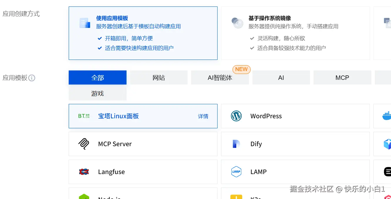This screenshot has width=391, height=199.
Task: Switch to the 网站 category tab
Action: [x=159, y=77]
